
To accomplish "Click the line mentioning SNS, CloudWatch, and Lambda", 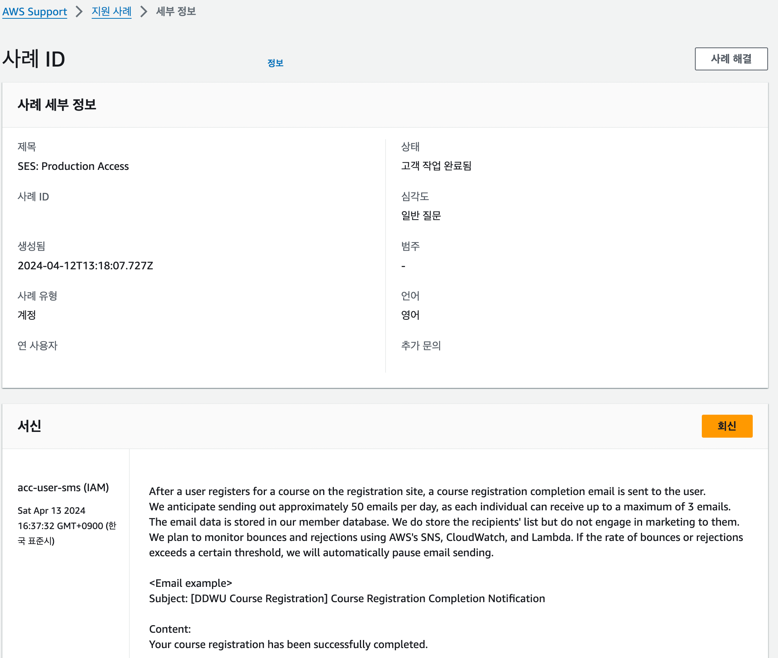I will 446,537.
